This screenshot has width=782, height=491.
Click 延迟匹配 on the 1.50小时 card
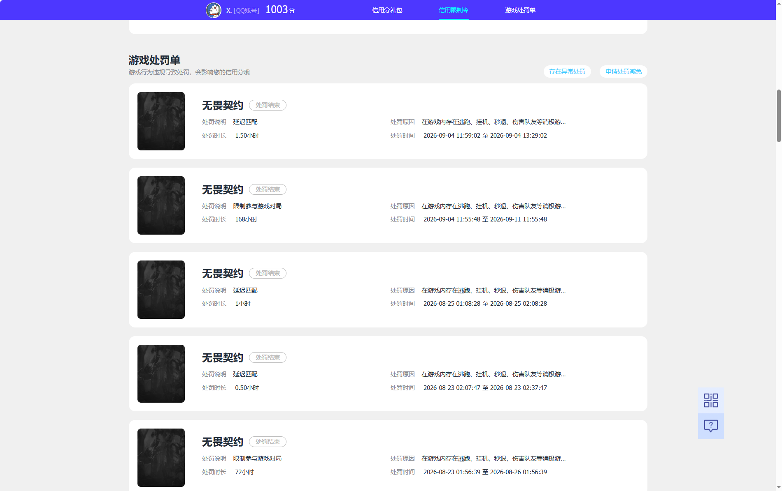pyautogui.click(x=245, y=122)
